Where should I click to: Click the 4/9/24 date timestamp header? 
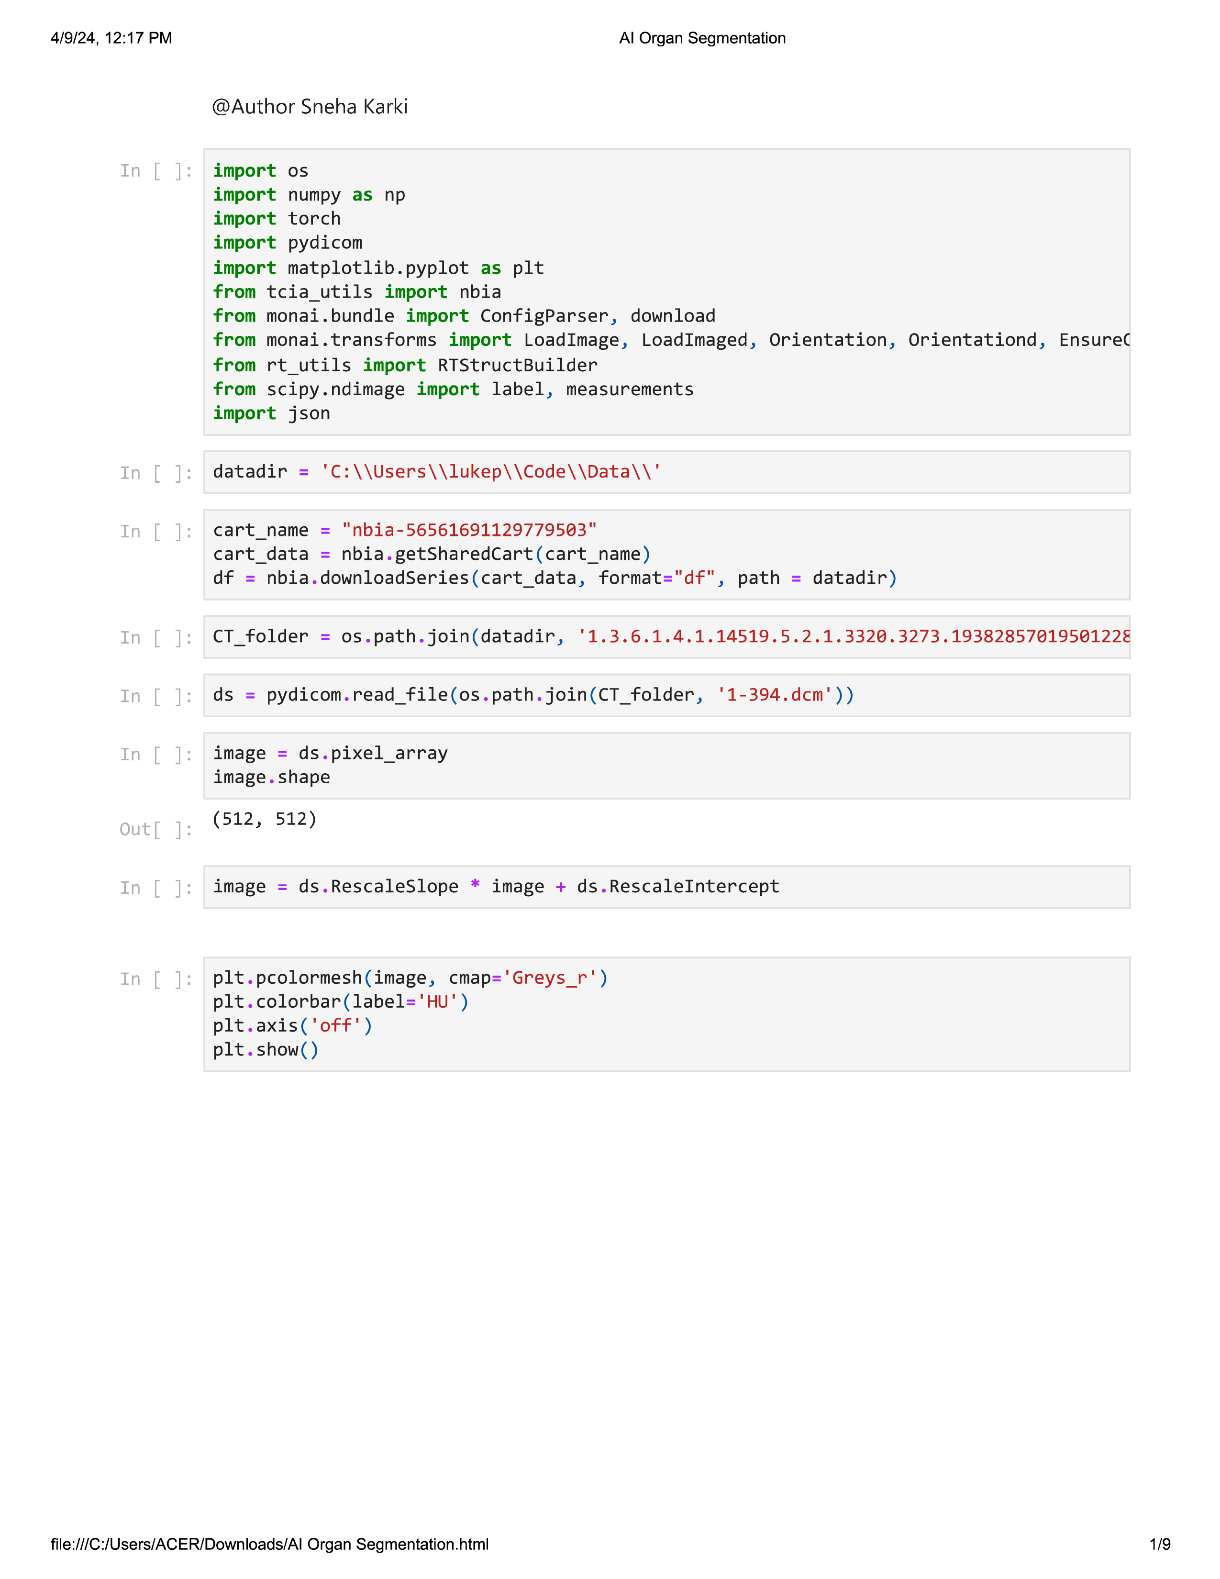(111, 38)
